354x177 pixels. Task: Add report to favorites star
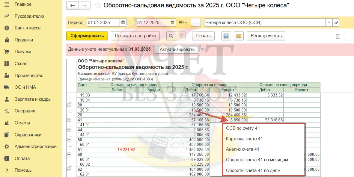point(97,6)
